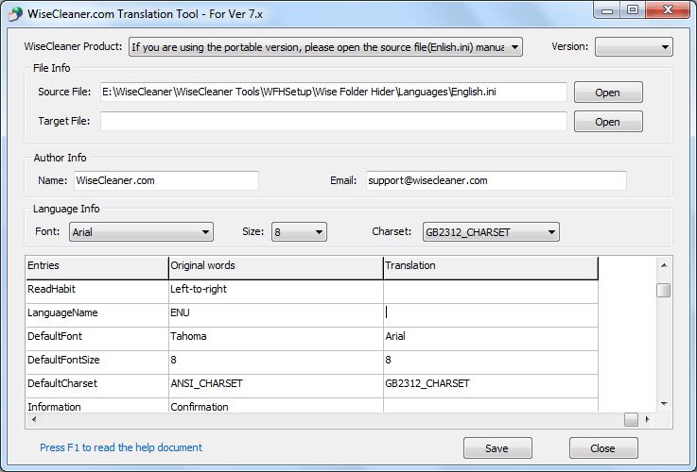
Task: Click the author Email field
Action: coord(497,180)
